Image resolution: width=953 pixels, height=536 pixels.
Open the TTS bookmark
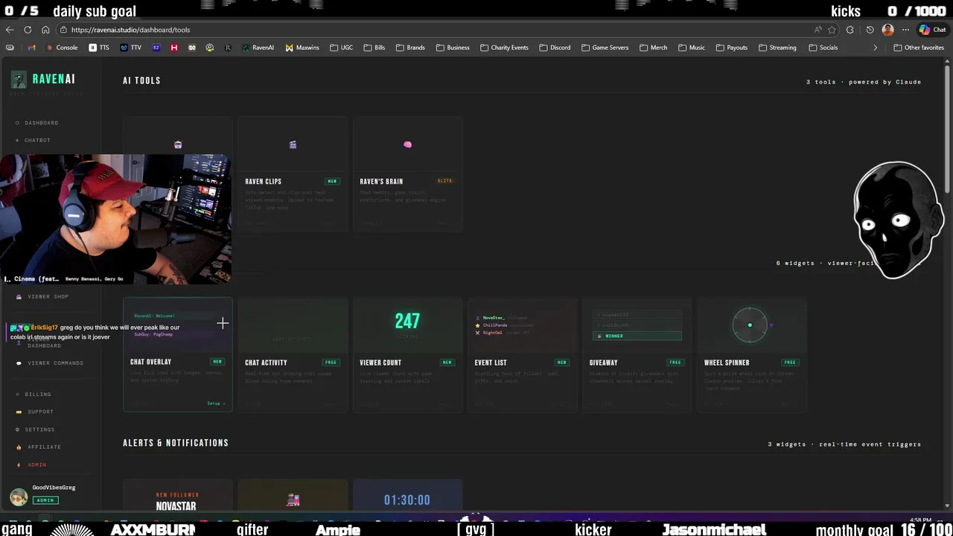pos(99,48)
